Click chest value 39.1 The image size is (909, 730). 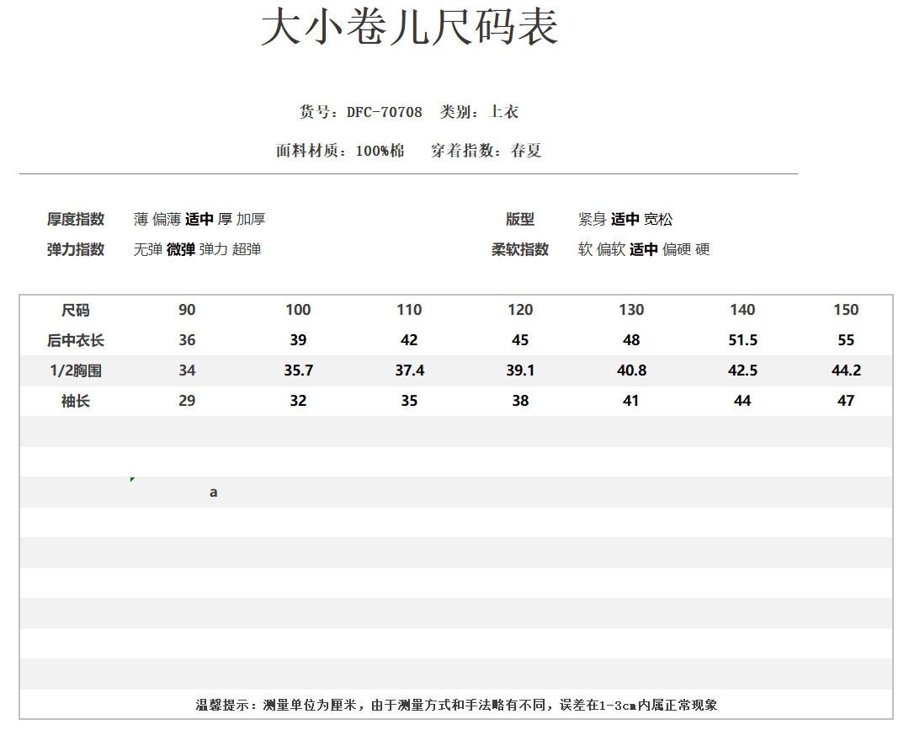(520, 370)
